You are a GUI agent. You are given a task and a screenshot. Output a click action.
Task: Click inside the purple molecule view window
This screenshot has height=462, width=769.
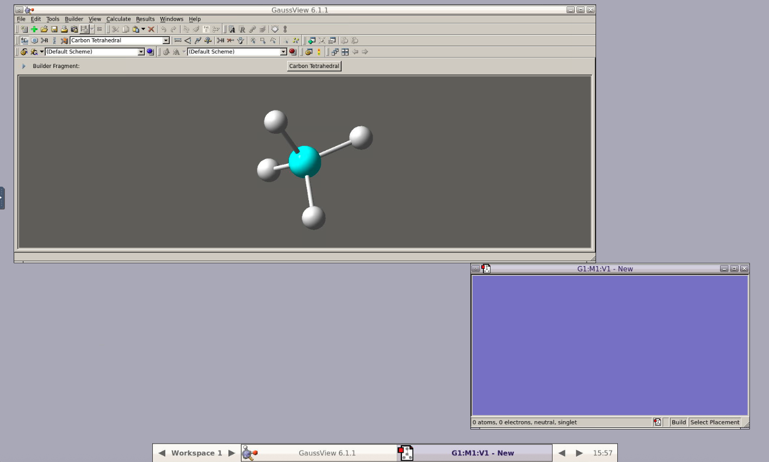610,346
